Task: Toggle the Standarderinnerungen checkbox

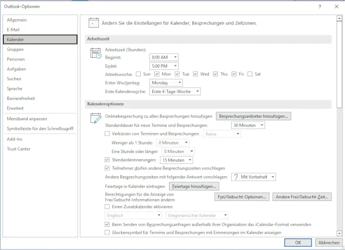Action: point(108,160)
